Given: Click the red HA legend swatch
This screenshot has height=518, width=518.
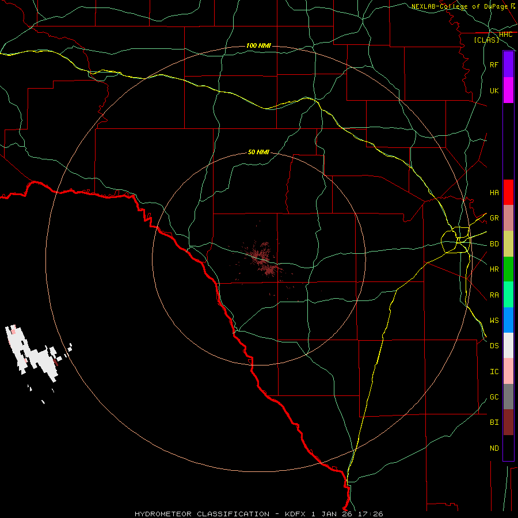Looking at the screenshot, I should point(508,192).
